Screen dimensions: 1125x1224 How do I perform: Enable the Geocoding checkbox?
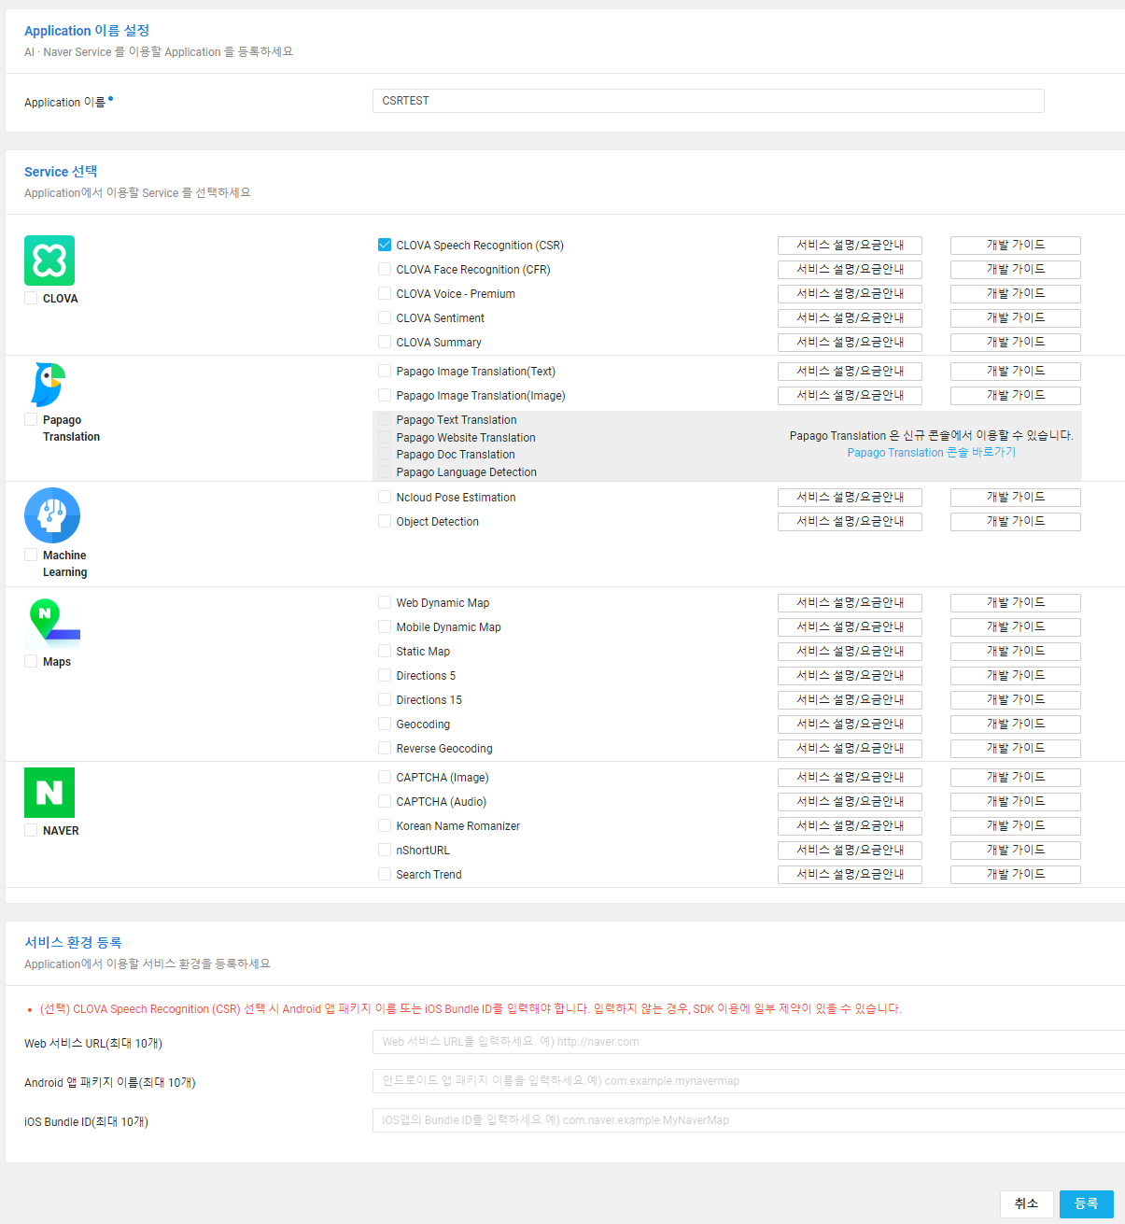[x=385, y=724]
